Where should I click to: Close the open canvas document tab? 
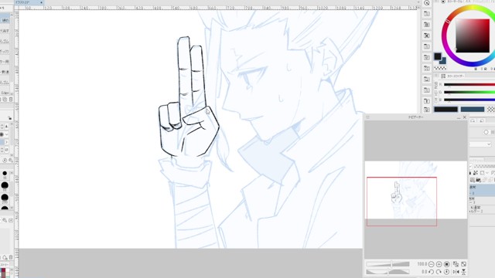(41, 2)
